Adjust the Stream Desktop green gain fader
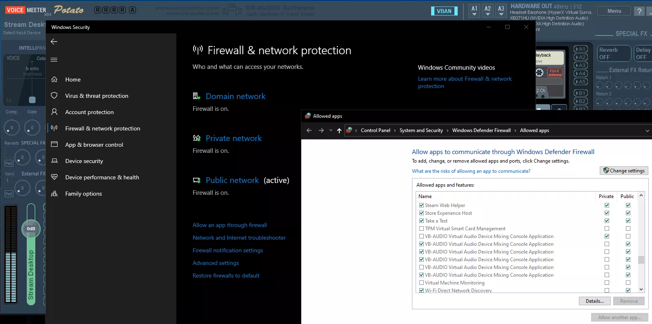This screenshot has width=652, height=324. [31, 228]
